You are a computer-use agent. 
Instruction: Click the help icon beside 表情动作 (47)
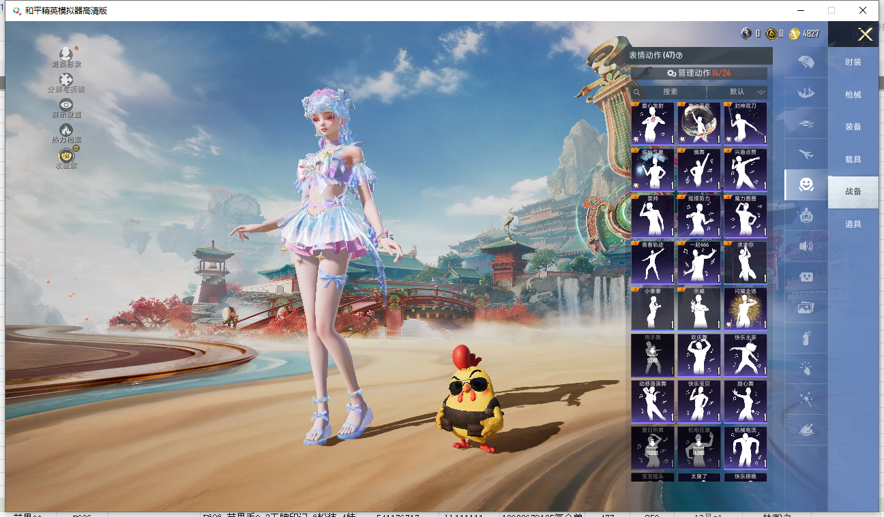click(679, 56)
